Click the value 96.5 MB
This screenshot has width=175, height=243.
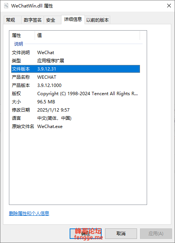pos(46,102)
